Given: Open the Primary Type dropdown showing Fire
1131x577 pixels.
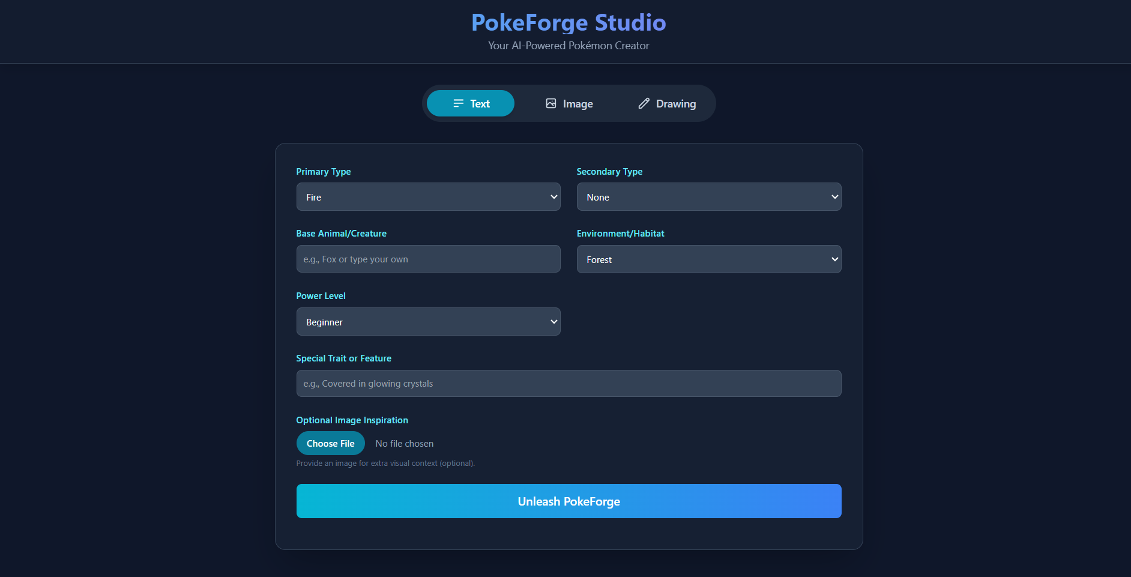Looking at the screenshot, I should [428, 197].
